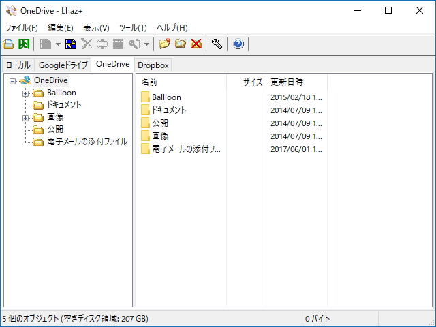Open the 編集(E) menu
This screenshot has width=436, height=327.
(x=61, y=27)
